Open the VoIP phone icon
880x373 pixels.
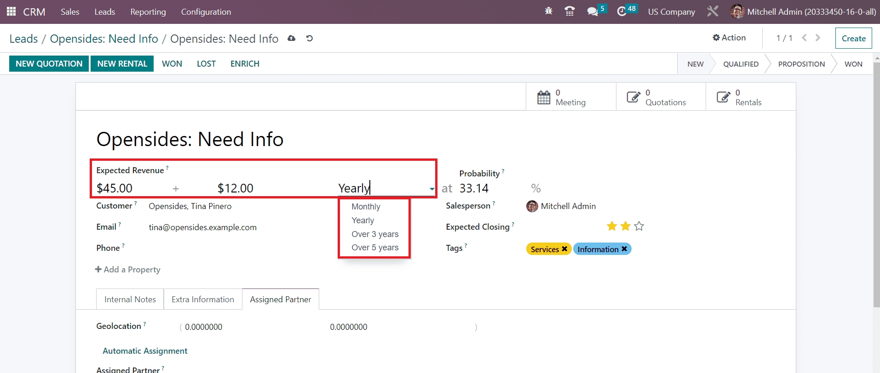click(x=569, y=11)
